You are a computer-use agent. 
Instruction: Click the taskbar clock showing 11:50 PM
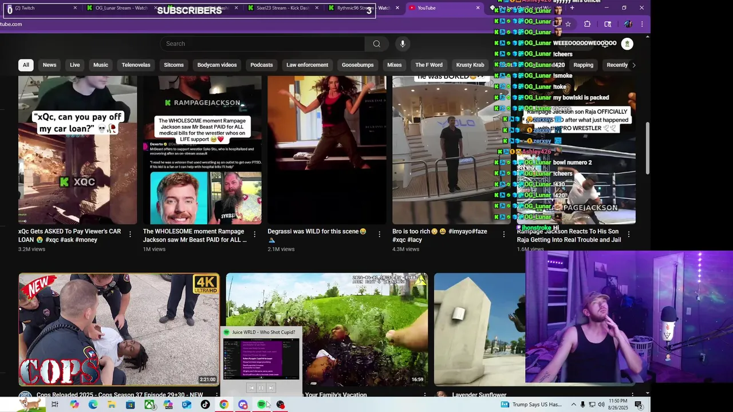point(618,405)
